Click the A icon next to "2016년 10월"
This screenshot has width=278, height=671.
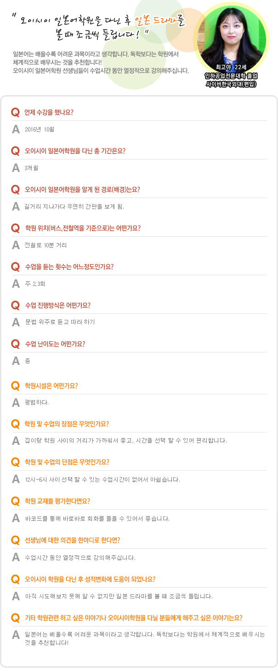(x=16, y=130)
